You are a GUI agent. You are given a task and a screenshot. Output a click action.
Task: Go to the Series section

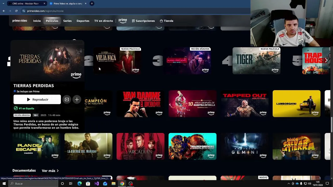(67, 21)
